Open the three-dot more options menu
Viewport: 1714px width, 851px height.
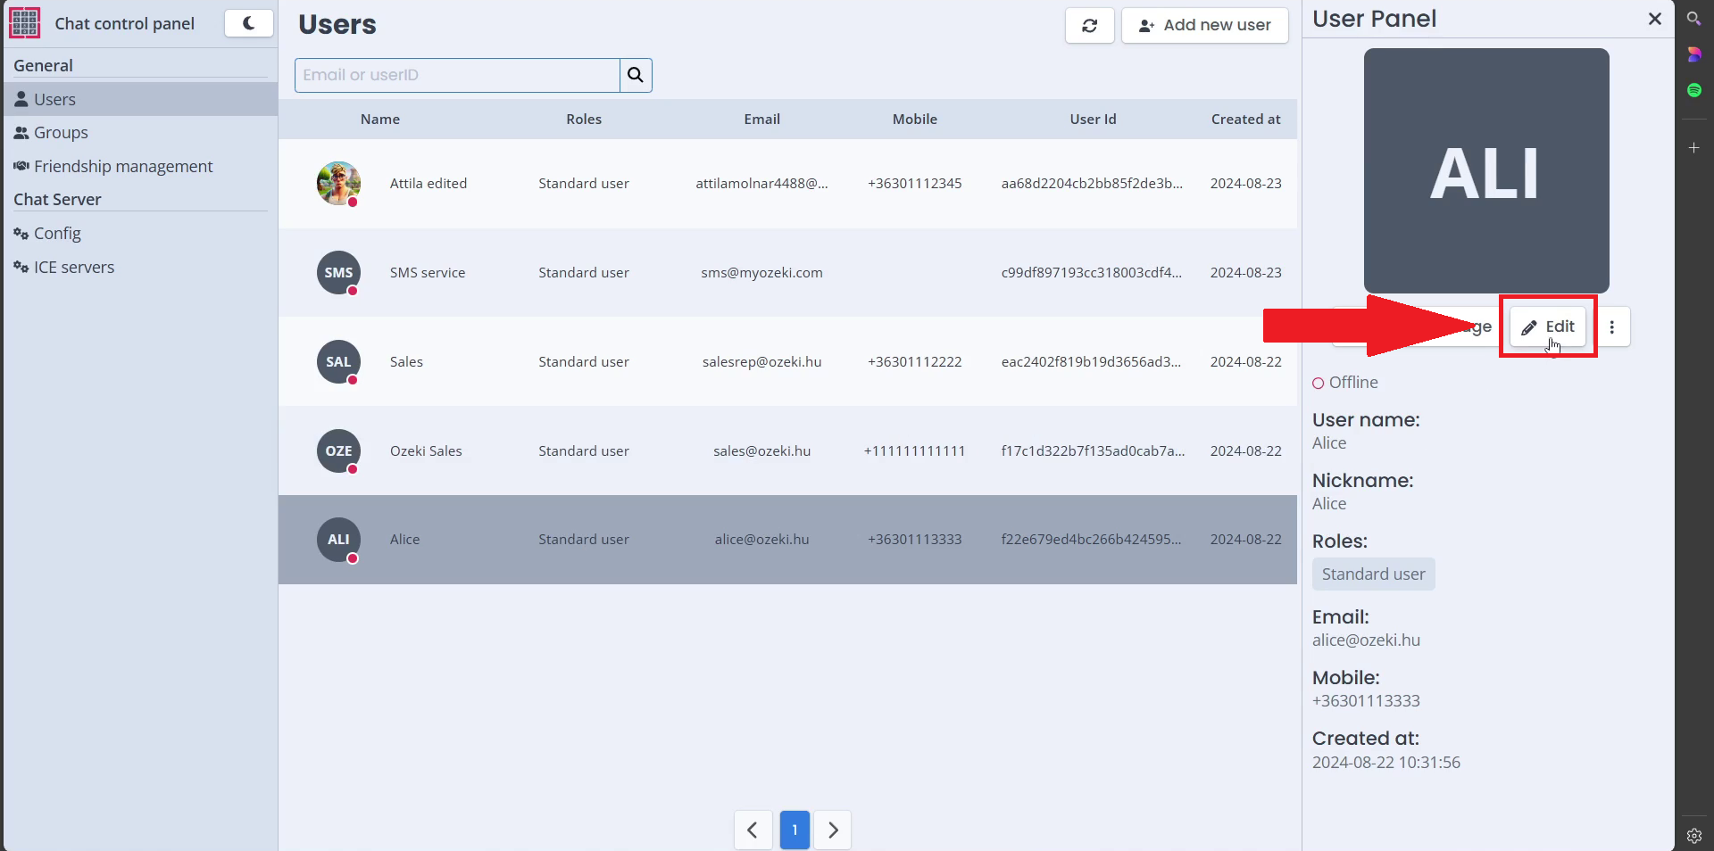1612,327
